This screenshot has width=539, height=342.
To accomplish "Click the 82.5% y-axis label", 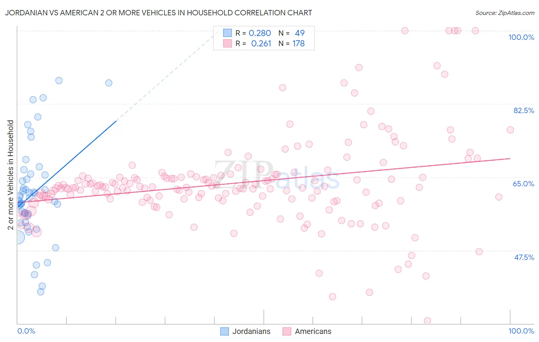I will (x=524, y=110).
